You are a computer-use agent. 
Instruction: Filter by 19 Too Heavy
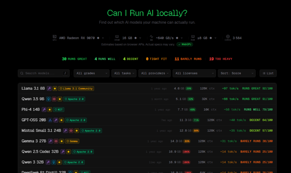(221, 59)
